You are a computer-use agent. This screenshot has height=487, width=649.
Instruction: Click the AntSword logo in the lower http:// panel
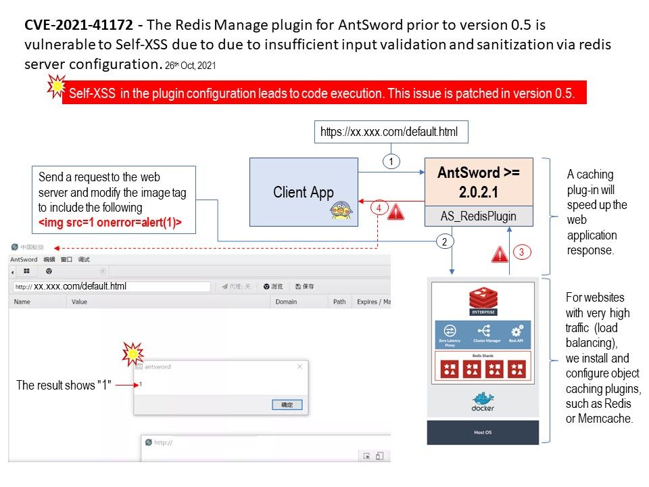coord(149,442)
